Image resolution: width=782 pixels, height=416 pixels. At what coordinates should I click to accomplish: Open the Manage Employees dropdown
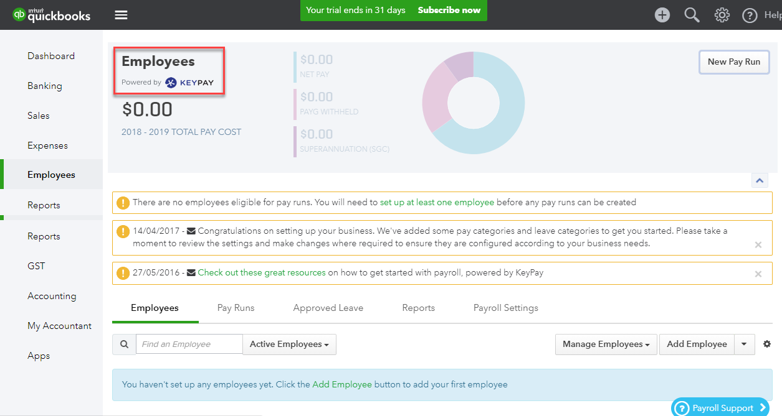pos(606,344)
